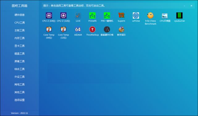Select the Fritz Chess Benchmark icon
This screenshot has height=116, width=198.
[x=150, y=15]
